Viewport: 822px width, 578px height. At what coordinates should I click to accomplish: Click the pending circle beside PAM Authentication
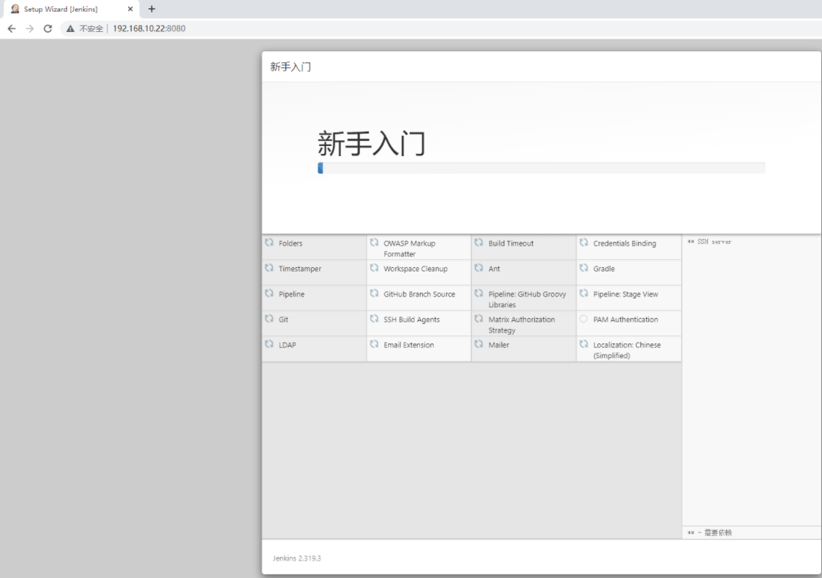point(584,318)
